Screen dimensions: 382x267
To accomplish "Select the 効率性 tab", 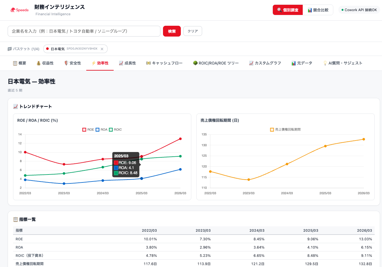I will pos(100,63).
